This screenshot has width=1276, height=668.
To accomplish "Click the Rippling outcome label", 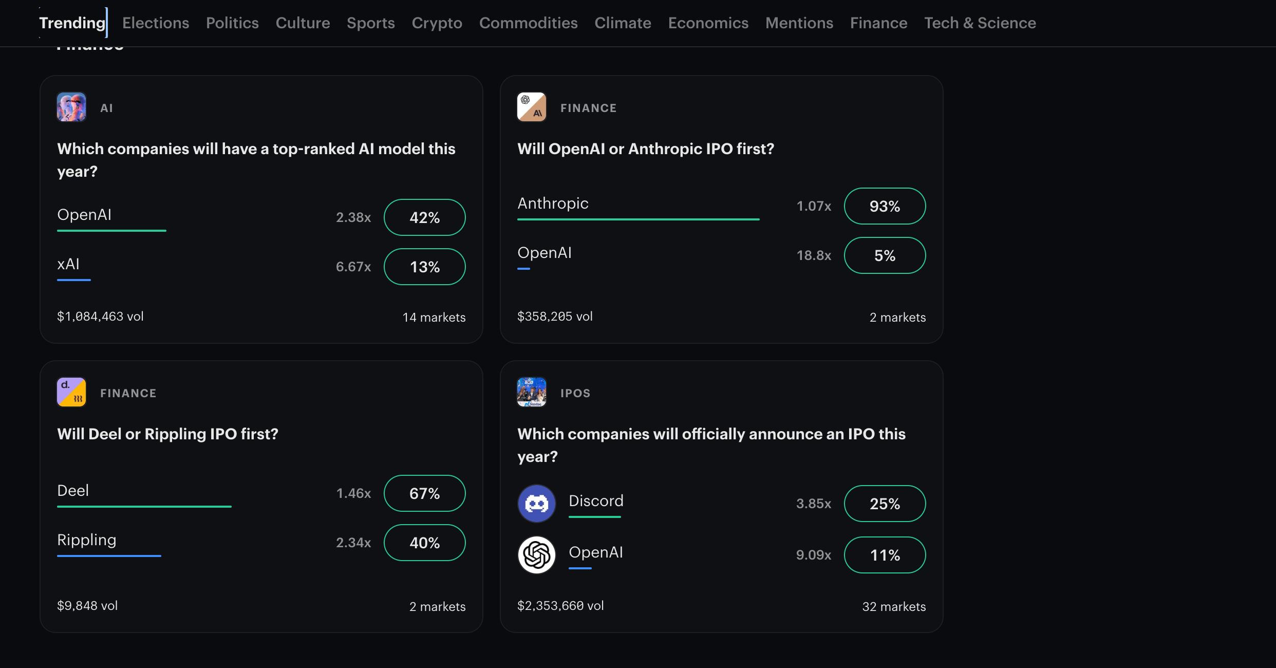I will coord(87,540).
